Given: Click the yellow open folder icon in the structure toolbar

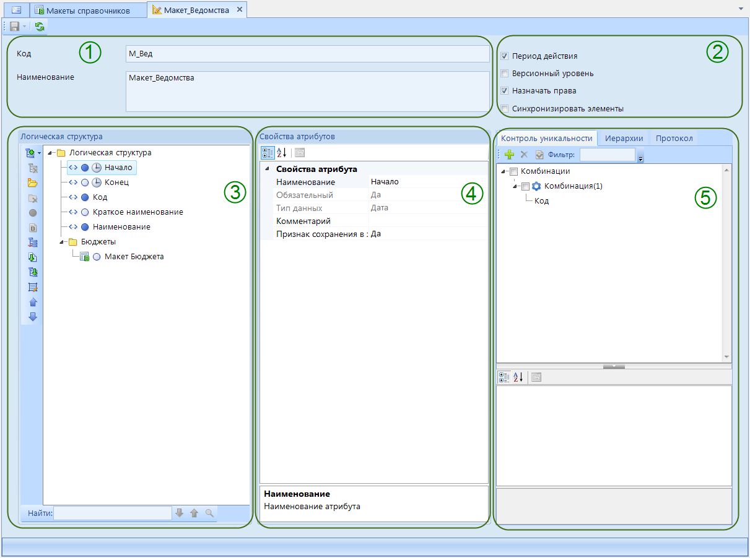Looking at the screenshot, I should coord(33,183).
